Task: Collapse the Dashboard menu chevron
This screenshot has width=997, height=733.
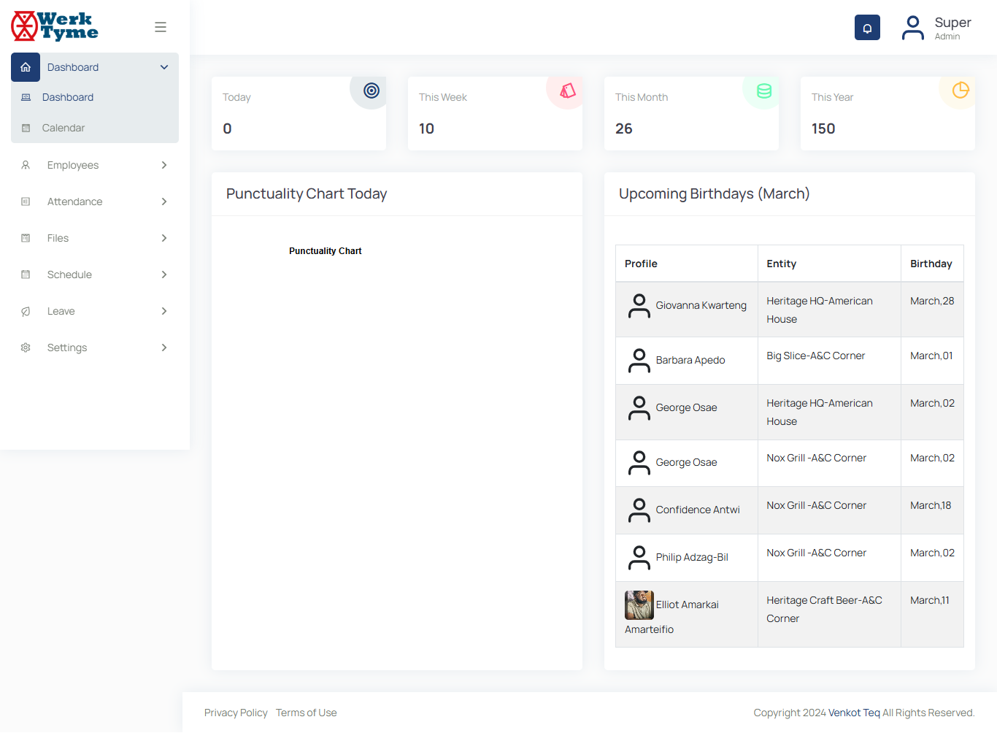Action: pos(164,67)
